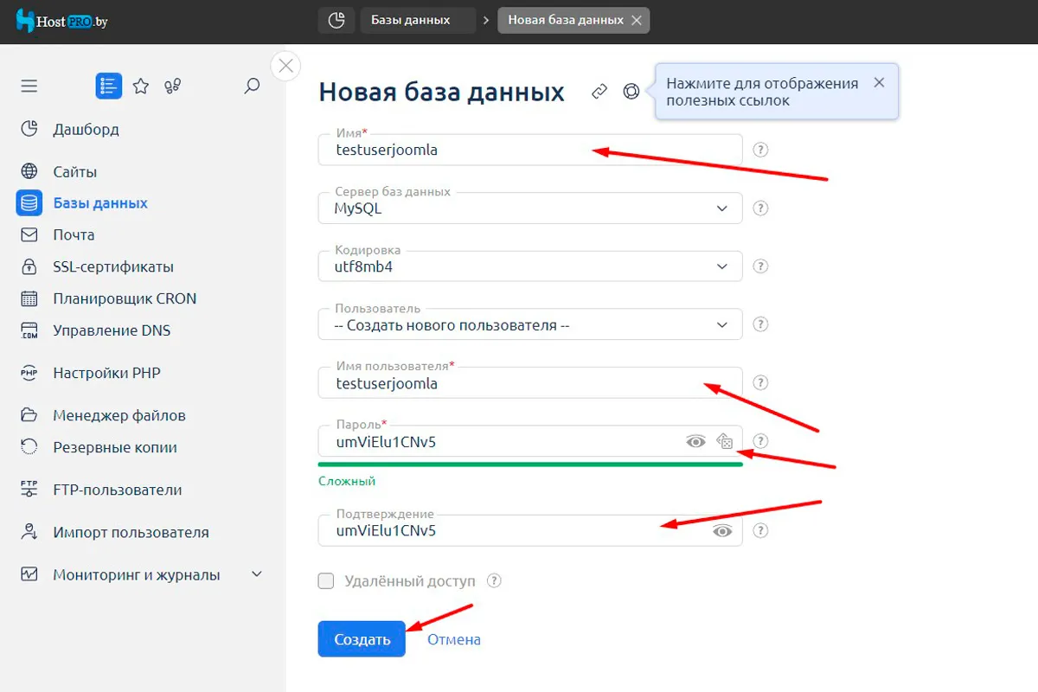Click the Создать button
The width and height of the screenshot is (1038, 692).
(362, 639)
